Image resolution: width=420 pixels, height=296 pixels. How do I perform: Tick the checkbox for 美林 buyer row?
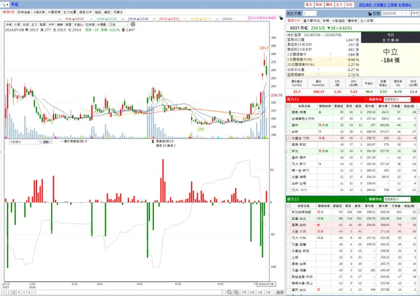(x=288, y=125)
